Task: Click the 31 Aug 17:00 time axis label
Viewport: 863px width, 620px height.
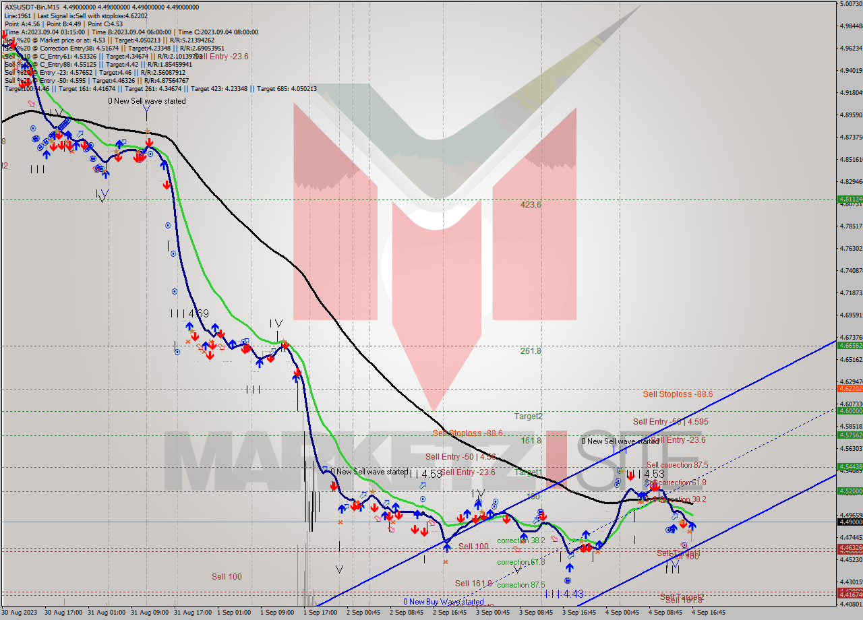Action: coord(191,613)
